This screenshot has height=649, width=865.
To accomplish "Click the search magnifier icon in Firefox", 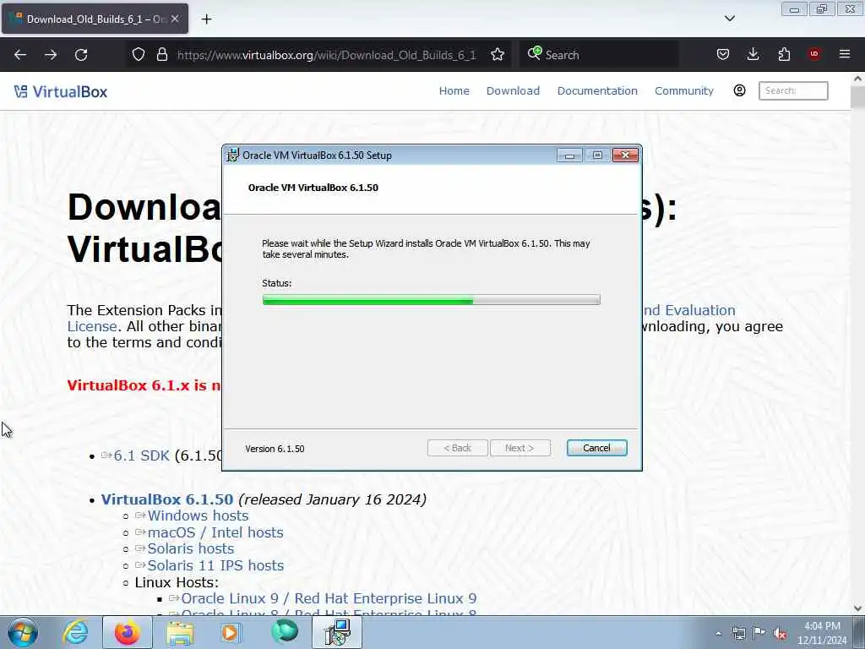I will (x=534, y=53).
